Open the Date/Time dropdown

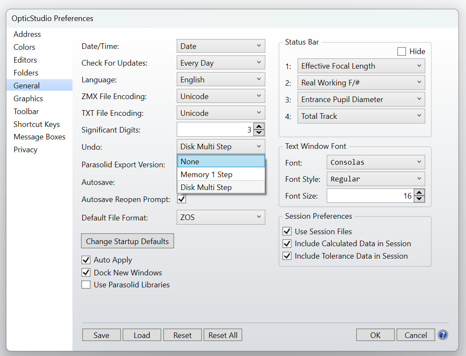[x=221, y=46]
